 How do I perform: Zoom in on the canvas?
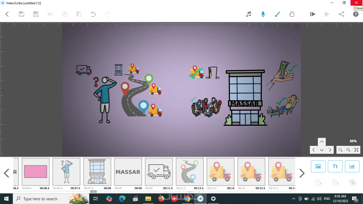point(348,150)
